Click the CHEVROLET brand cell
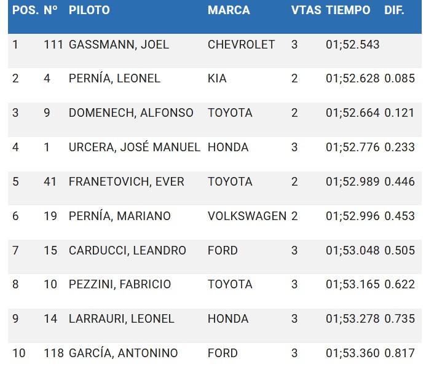This screenshot has height=367, width=434. pyautogui.click(x=241, y=45)
